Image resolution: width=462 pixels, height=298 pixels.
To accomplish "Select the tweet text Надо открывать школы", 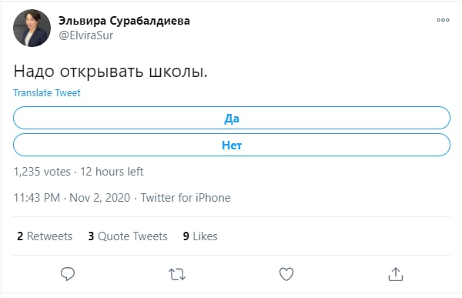I will pos(110,72).
